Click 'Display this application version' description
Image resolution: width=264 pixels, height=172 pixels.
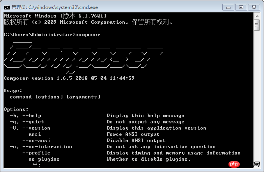(156, 128)
